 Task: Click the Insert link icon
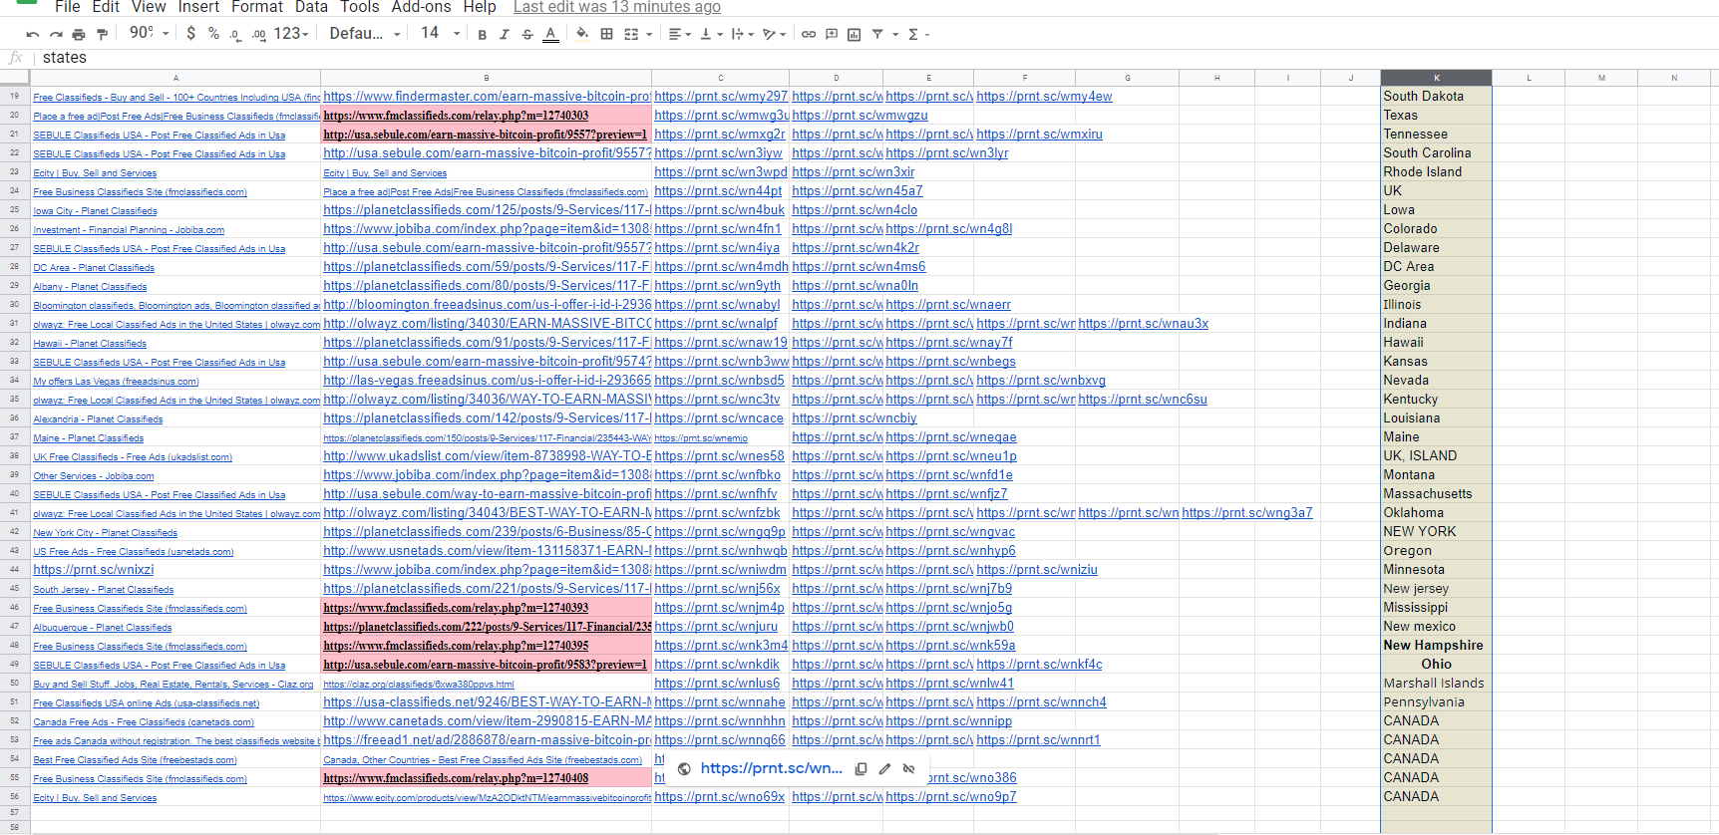pyautogui.click(x=809, y=34)
